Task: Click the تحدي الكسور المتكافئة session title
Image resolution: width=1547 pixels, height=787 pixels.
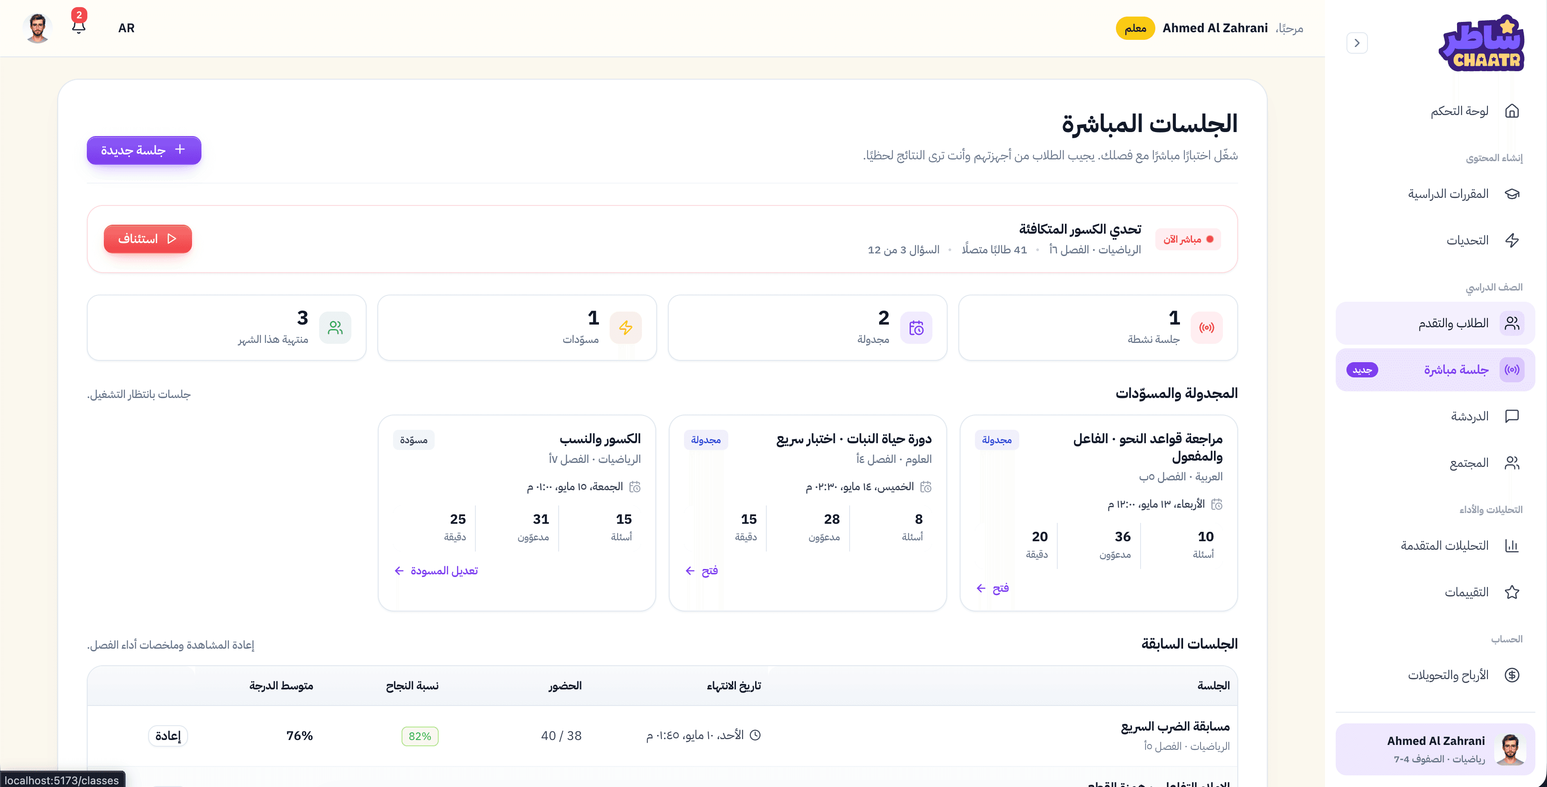Action: (1080, 229)
